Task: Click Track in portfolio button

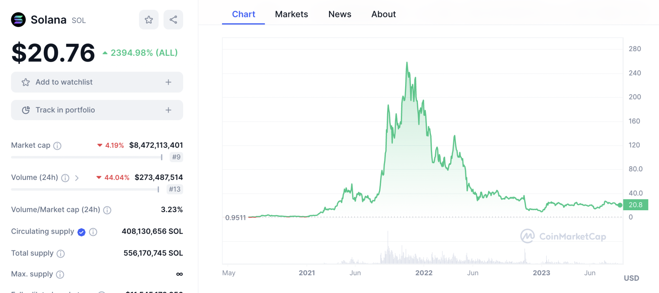Action: 97,110
